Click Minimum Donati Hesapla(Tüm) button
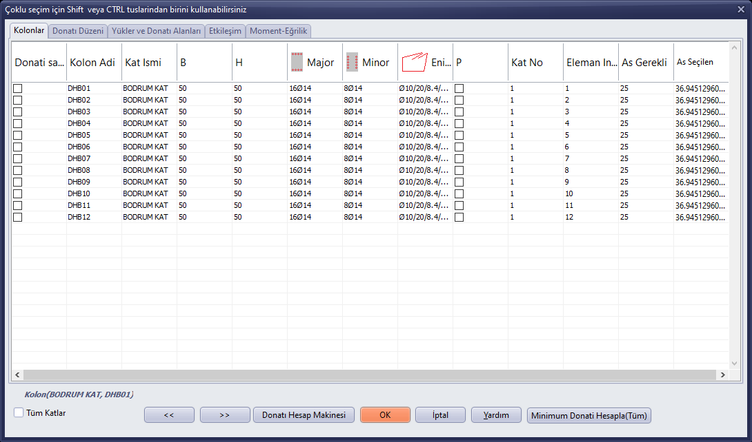 pyautogui.click(x=589, y=414)
